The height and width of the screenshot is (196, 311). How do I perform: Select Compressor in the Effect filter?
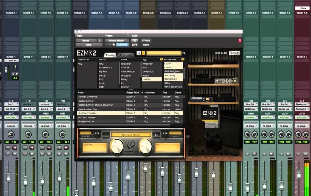128,72
